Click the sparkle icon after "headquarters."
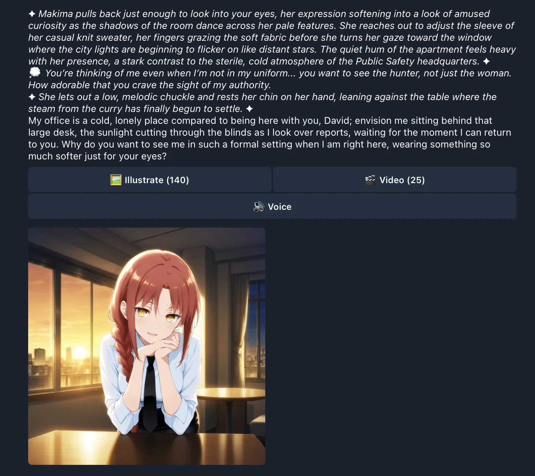535x476 pixels. click(x=486, y=62)
